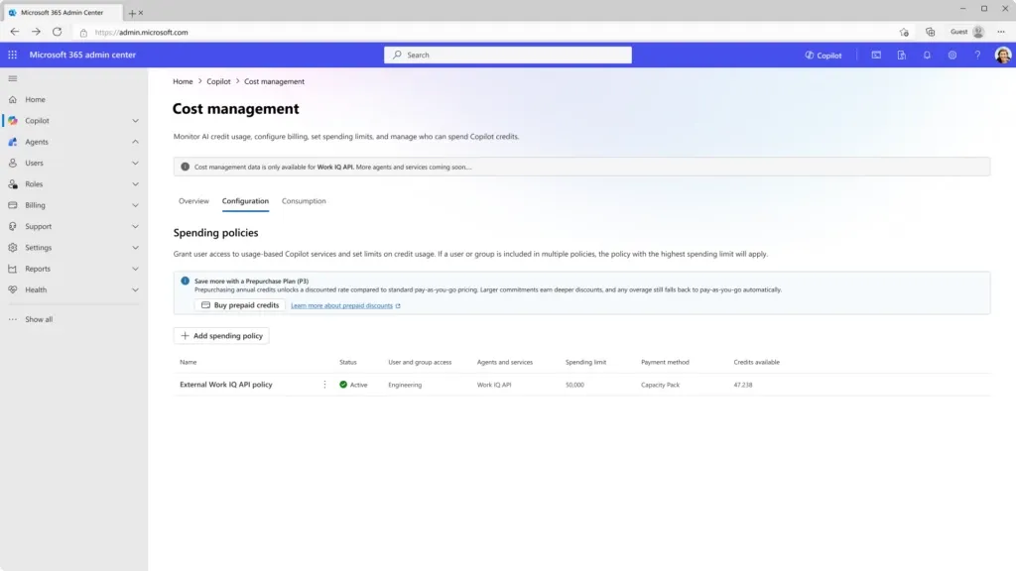The width and height of the screenshot is (1016, 571).
Task: Click the Home sidebar icon
Action: [x=12, y=100]
